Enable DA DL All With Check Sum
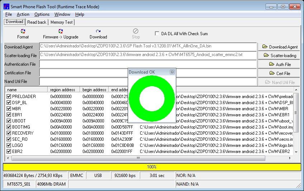The image size is (304, 191). click(x=157, y=33)
